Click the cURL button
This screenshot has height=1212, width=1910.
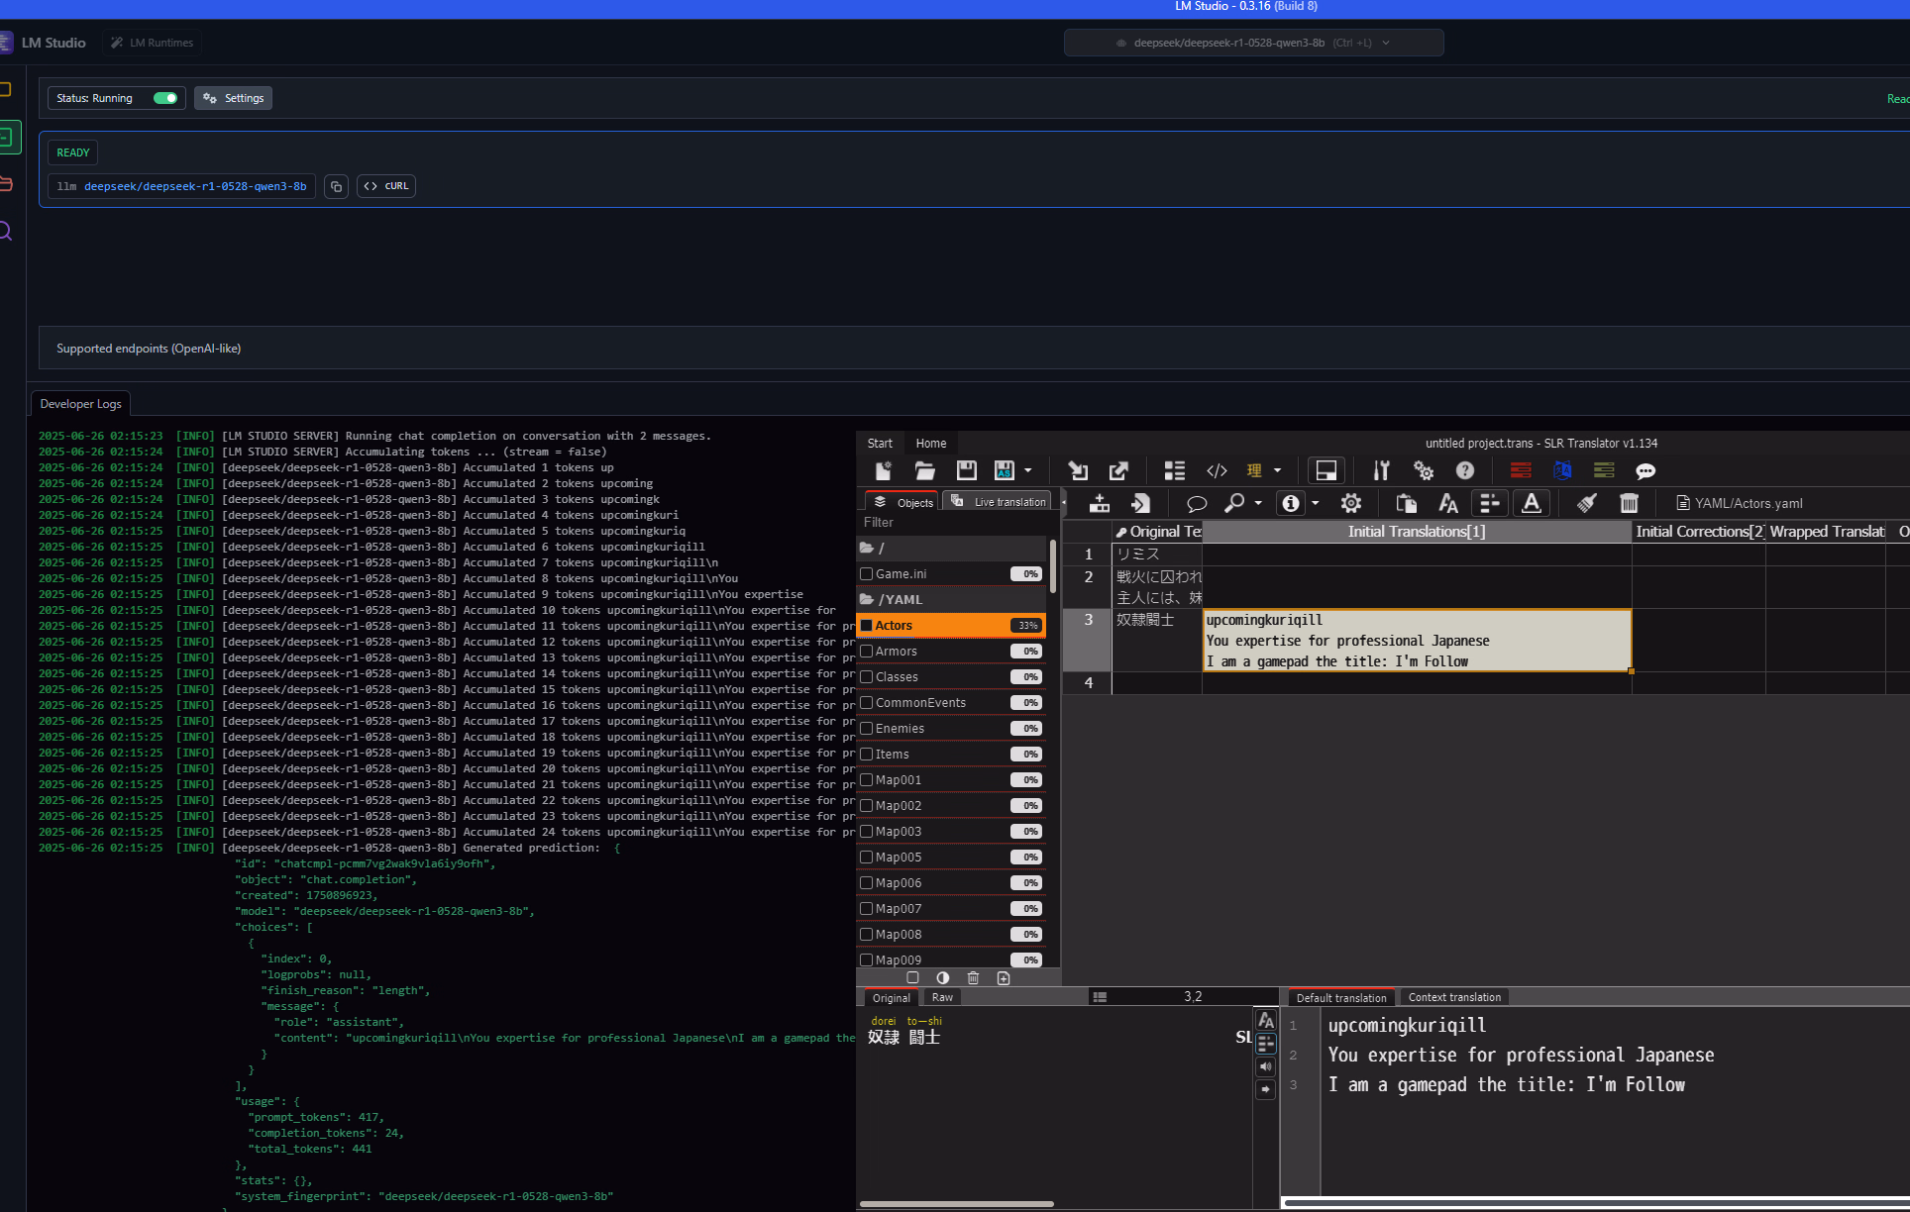click(x=386, y=186)
